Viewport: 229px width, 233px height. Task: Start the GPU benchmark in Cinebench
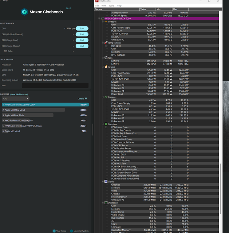82,28
